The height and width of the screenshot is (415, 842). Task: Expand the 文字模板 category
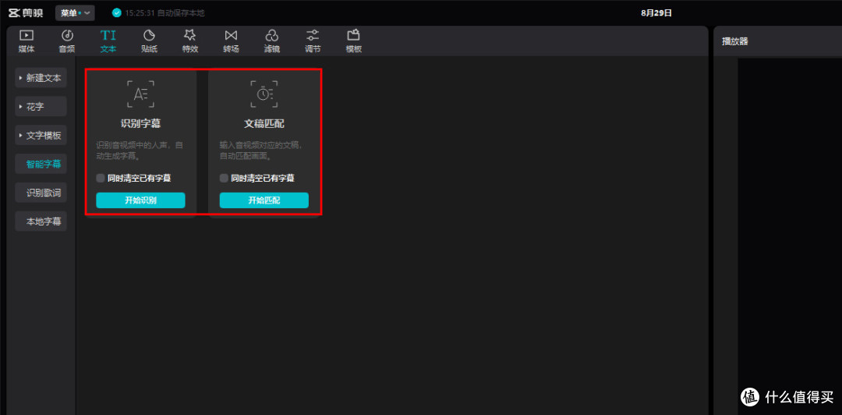pyautogui.click(x=41, y=136)
